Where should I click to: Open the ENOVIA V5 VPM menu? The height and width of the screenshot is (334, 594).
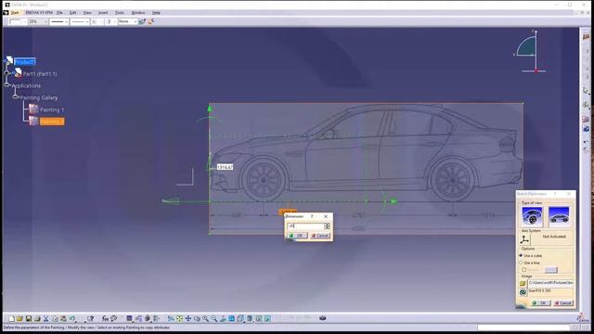[39, 12]
